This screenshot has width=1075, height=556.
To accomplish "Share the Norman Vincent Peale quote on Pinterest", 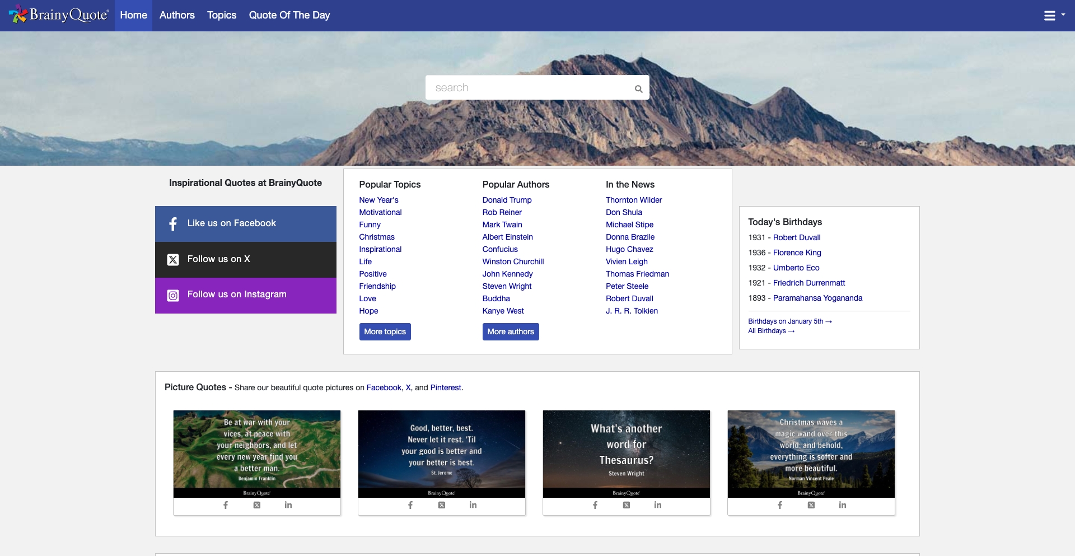I will click(446, 387).
